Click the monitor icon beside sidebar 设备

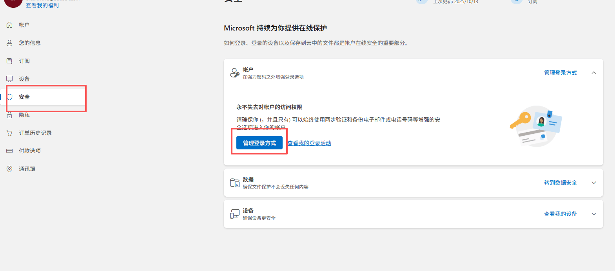pos(9,79)
